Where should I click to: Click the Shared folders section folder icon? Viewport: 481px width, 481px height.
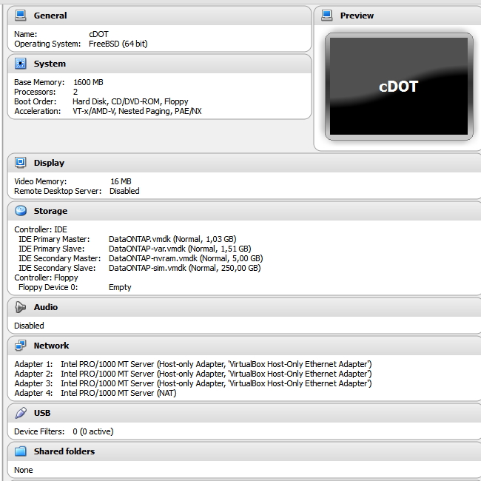coord(21,451)
